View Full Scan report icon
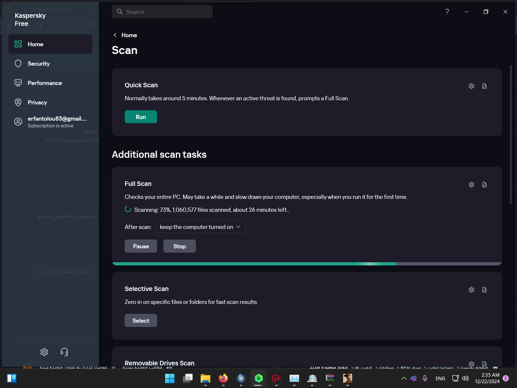 coord(484,185)
